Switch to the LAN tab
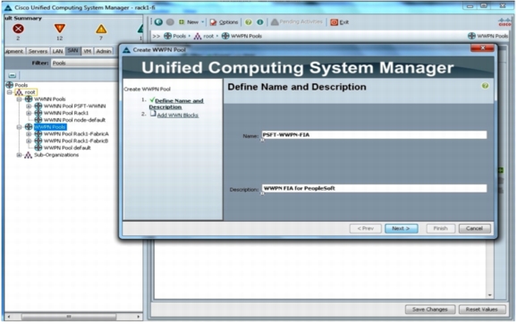 tap(57, 51)
